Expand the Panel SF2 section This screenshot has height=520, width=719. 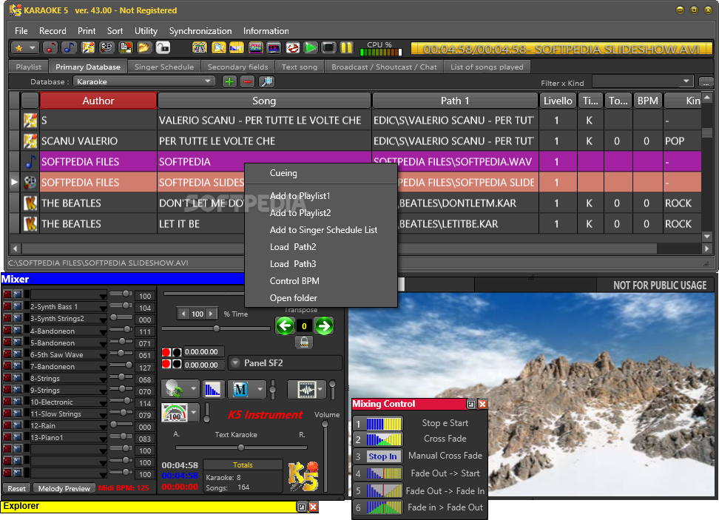[235, 362]
